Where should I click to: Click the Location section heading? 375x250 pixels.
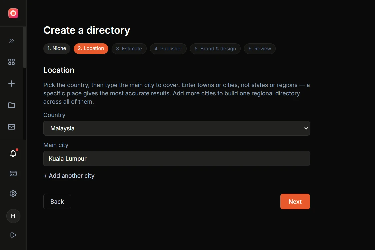tap(59, 70)
